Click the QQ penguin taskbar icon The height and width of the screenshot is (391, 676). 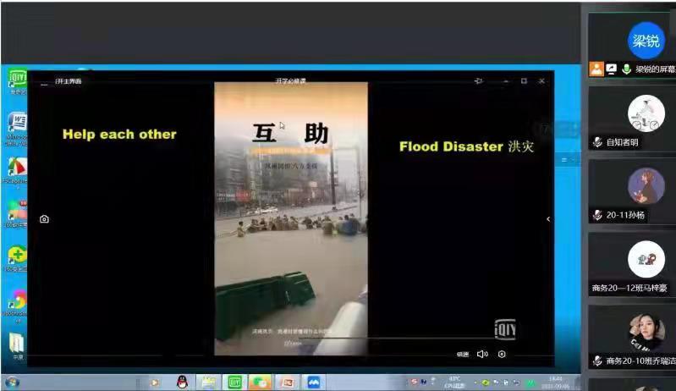(x=182, y=382)
